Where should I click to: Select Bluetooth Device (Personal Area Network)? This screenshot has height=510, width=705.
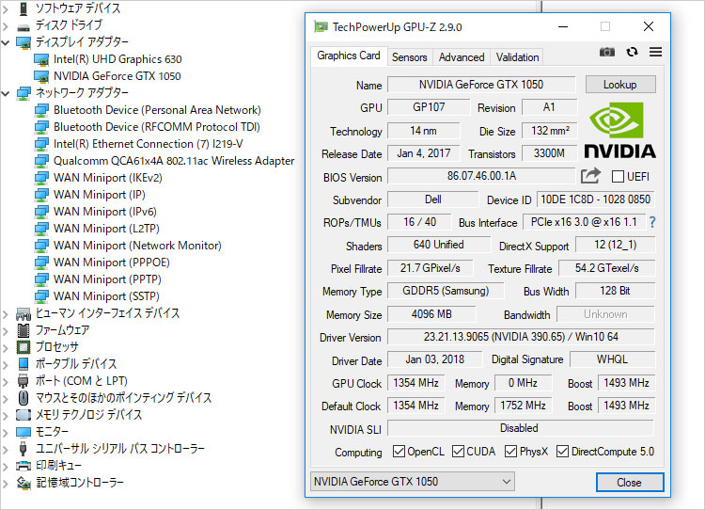point(157,110)
